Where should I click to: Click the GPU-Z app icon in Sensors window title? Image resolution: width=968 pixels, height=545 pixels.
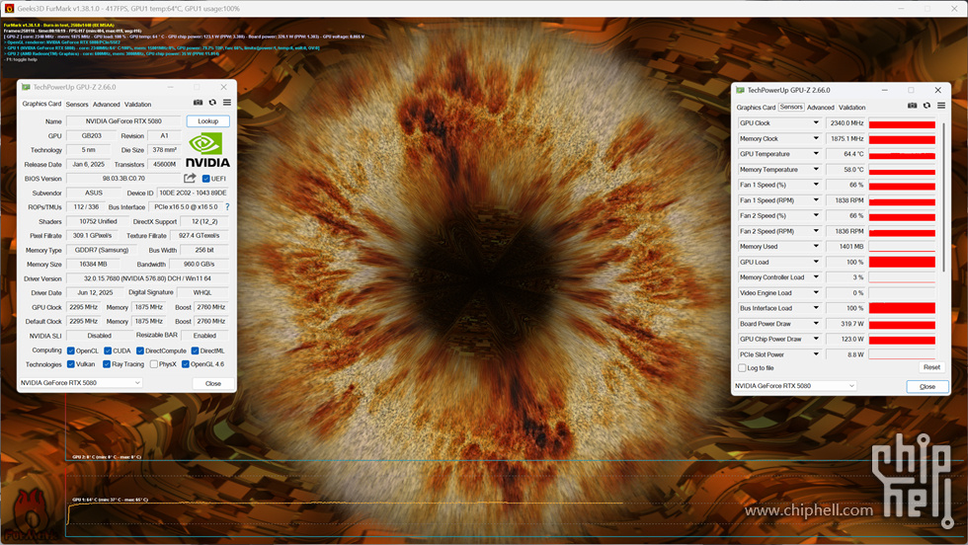[740, 90]
